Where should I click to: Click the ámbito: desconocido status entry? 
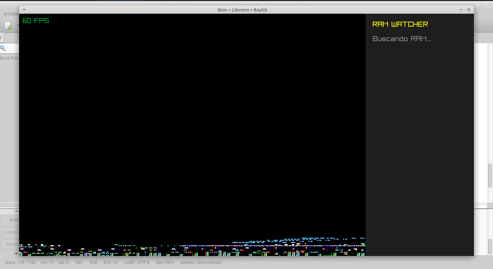point(201,263)
